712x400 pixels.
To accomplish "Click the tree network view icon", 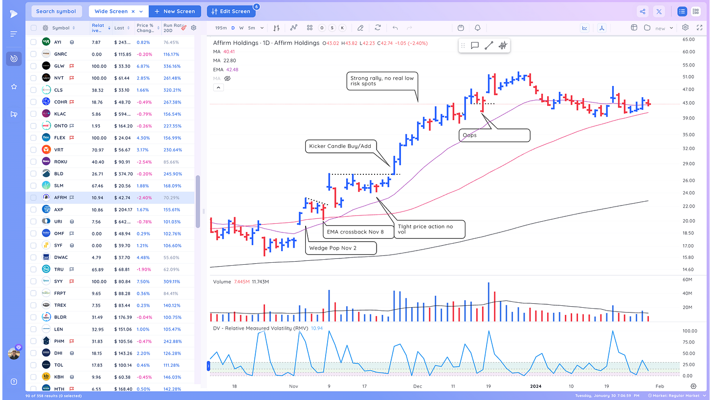I will (x=601, y=28).
